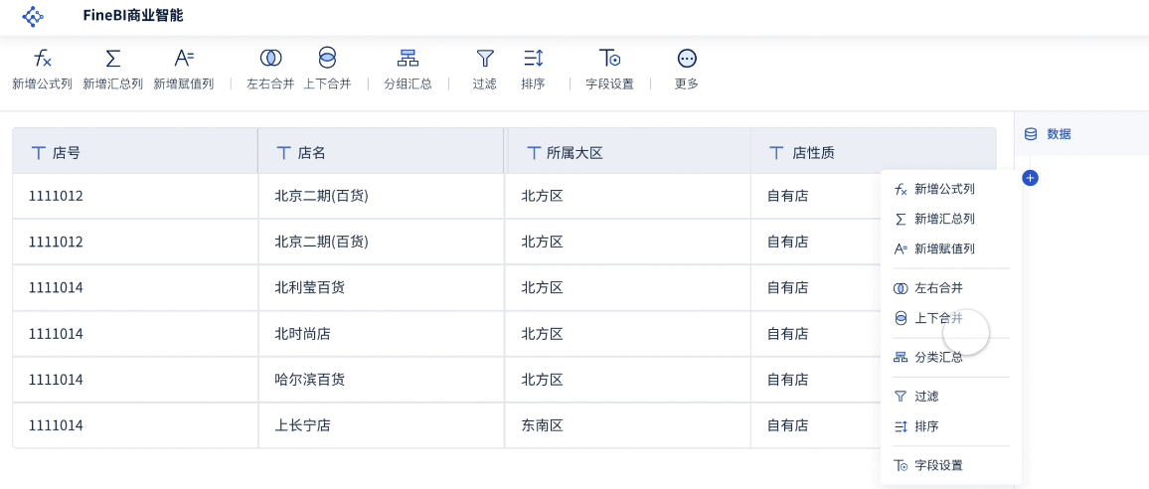The image size is (1149, 489).
Task: Pick 分类汇总 from the popup menu
Action: [937, 357]
